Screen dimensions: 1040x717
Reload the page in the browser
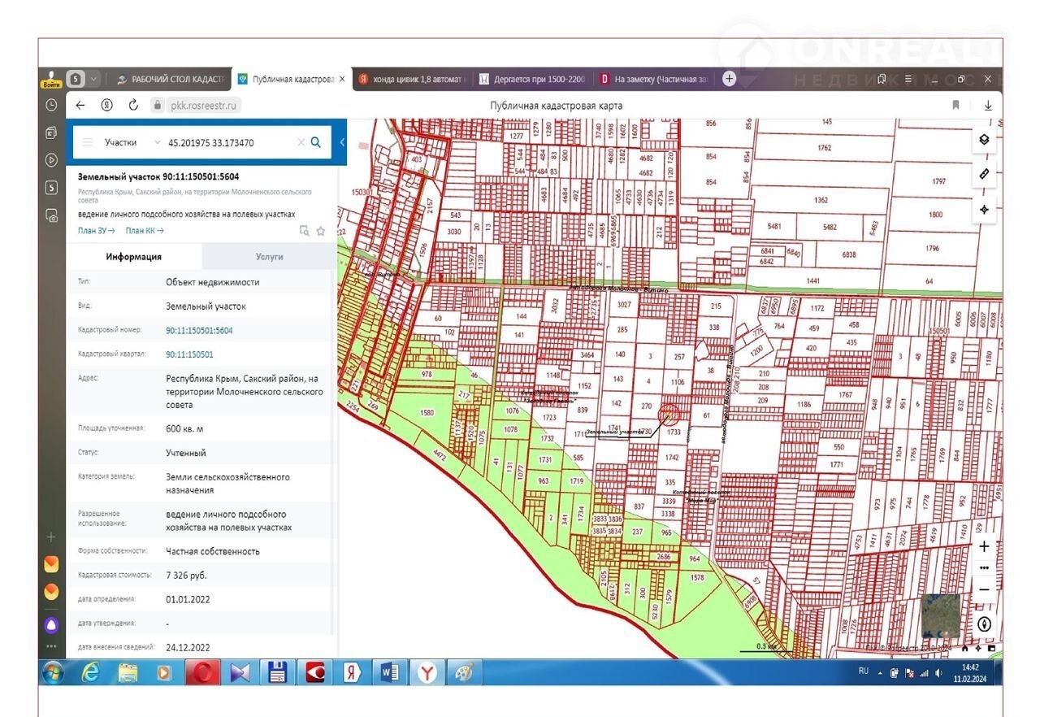point(133,105)
